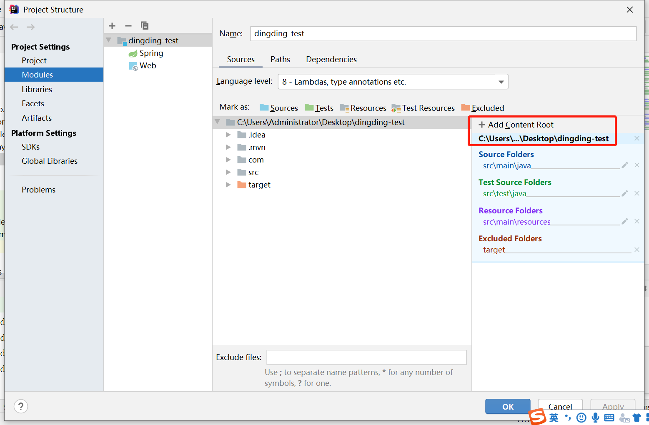
Task: Open the Sogou soft keyboard icon
Action: click(x=609, y=417)
